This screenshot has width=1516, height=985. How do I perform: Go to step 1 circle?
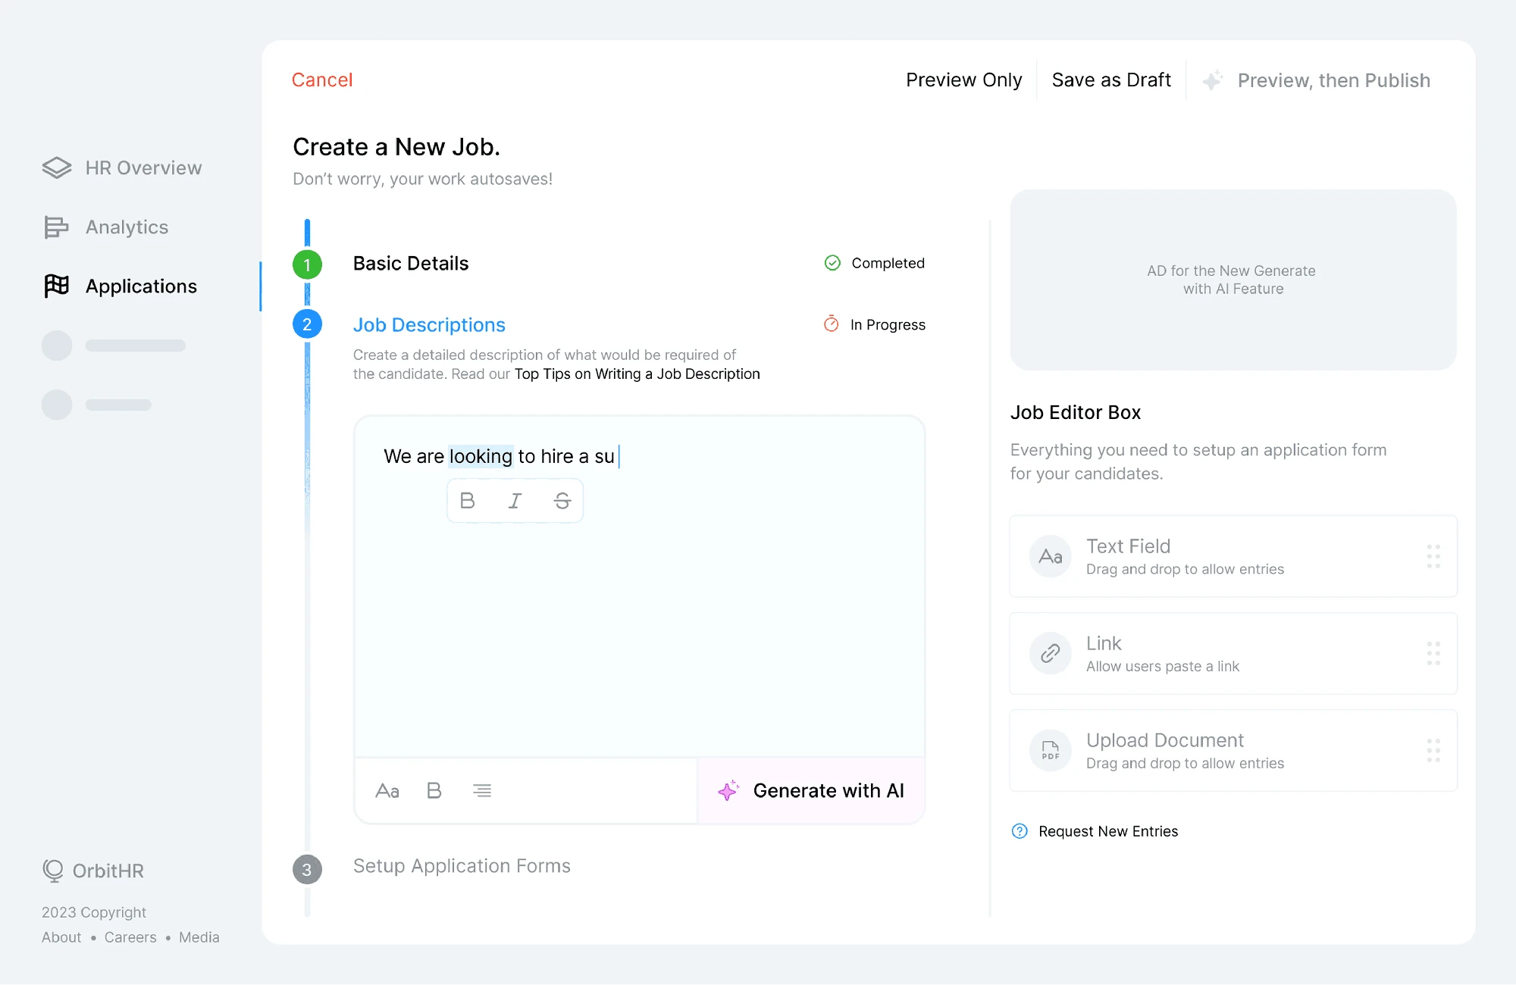(x=307, y=264)
